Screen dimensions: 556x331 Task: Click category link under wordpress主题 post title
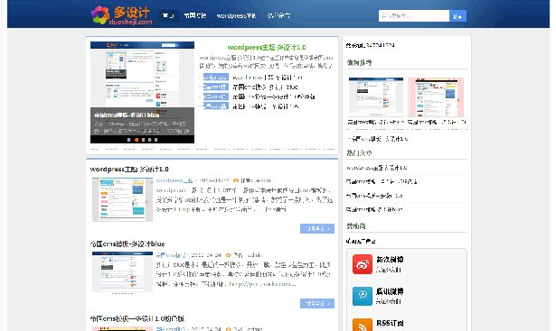tap(174, 180)
